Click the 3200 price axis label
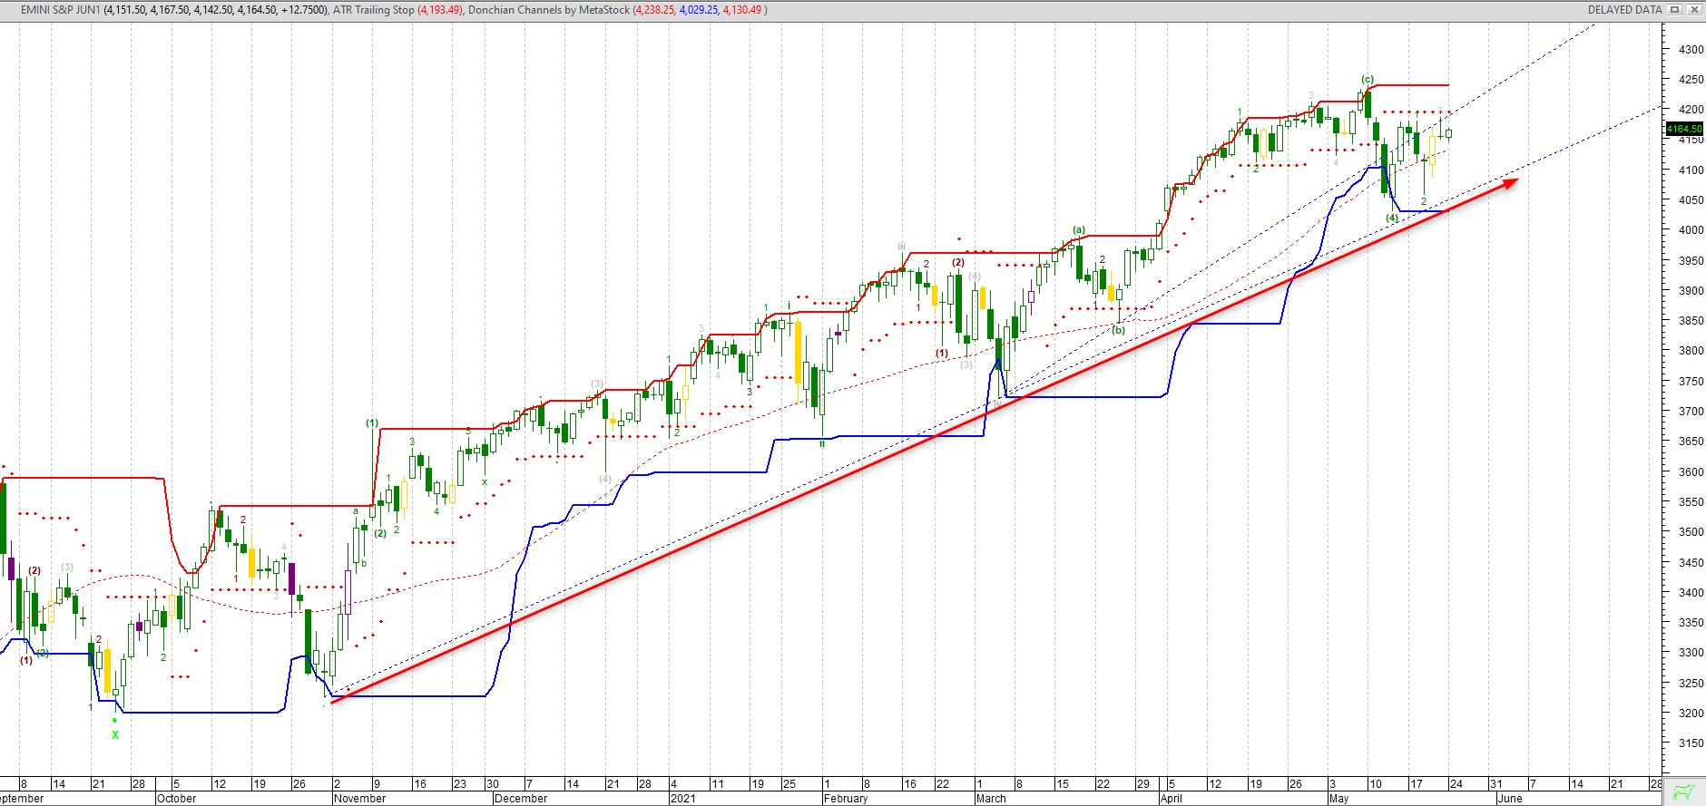Image resolution: width=1706 pixels, height=806 pixels. tap(1691, 714)
